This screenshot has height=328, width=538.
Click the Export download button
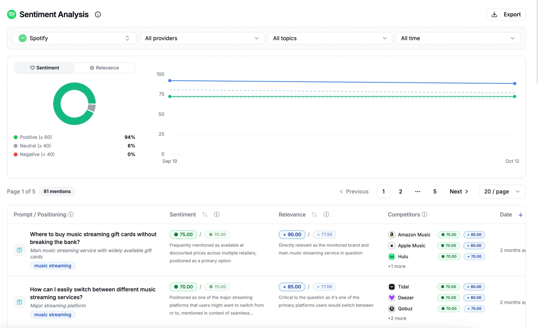point(506,14)
